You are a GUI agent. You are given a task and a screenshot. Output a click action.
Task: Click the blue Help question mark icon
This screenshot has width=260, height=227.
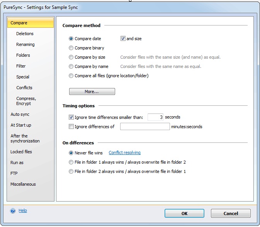pyautogui.click(x=13, y=211)
